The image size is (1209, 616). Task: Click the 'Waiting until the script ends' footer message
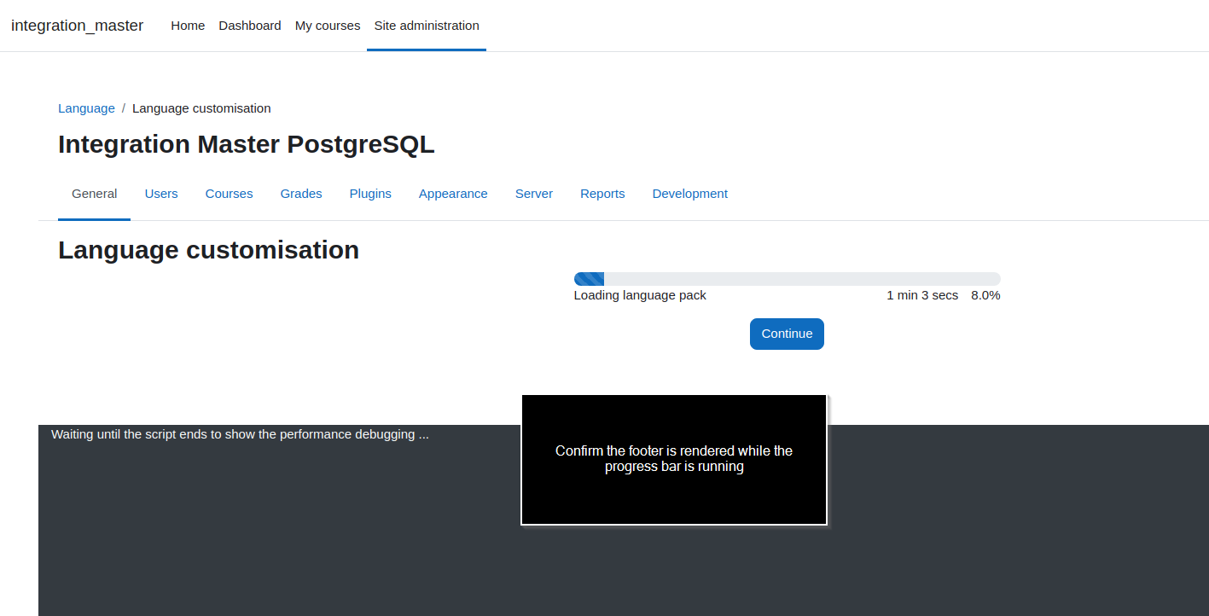pos(240,434)
